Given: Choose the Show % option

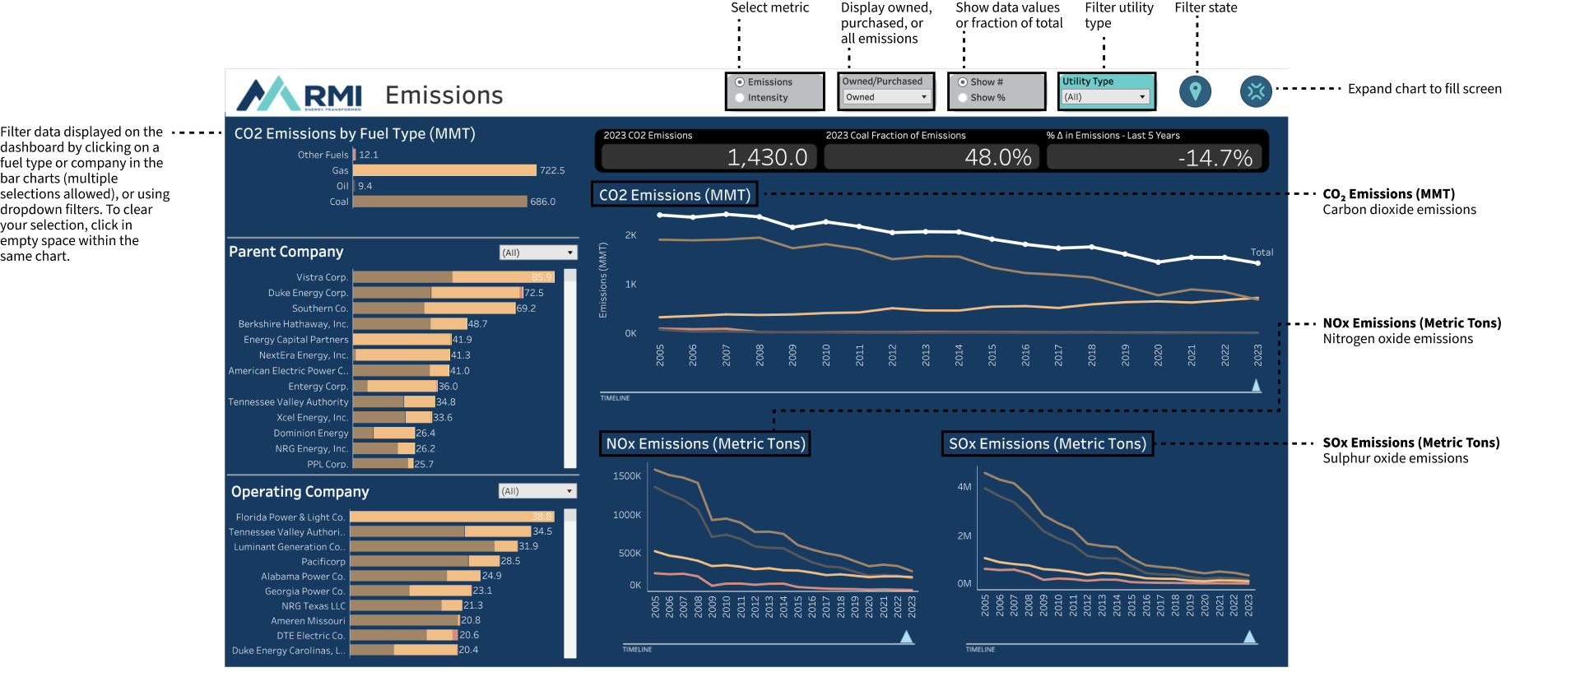Looking at the screenshot, I should pos(962,98).
